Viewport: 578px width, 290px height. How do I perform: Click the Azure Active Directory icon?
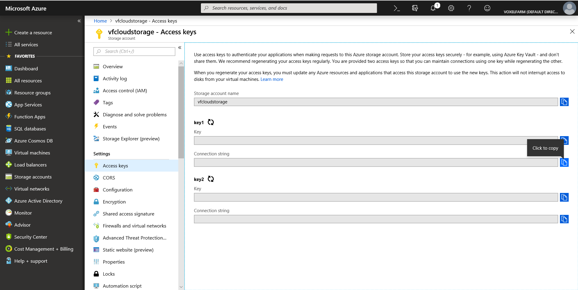click(9, 201)
